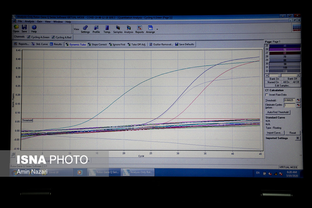
Task: Click the Auto-Find Threshold button
Action: coord(278,112)
